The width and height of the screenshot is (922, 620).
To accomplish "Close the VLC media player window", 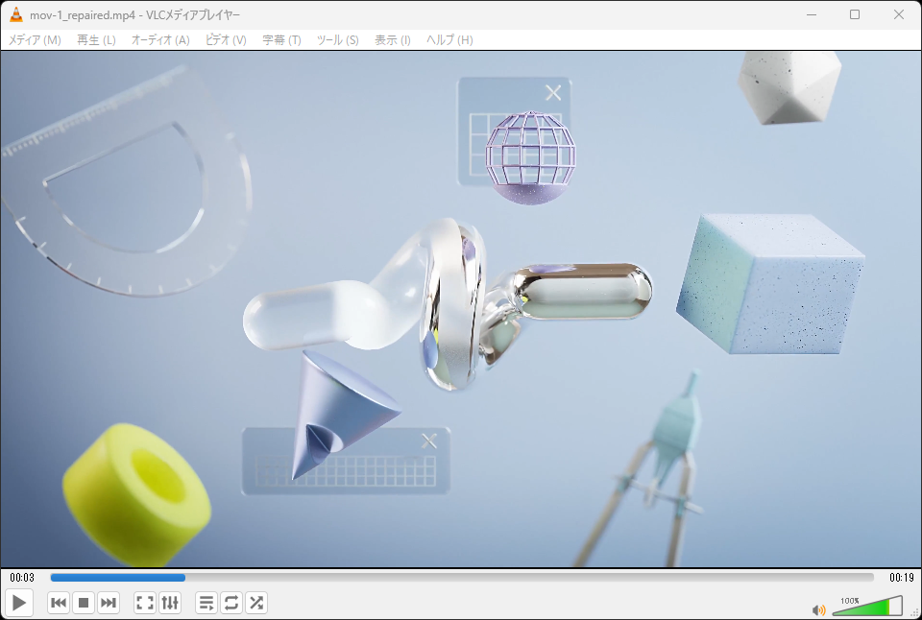I will point(899,14).
